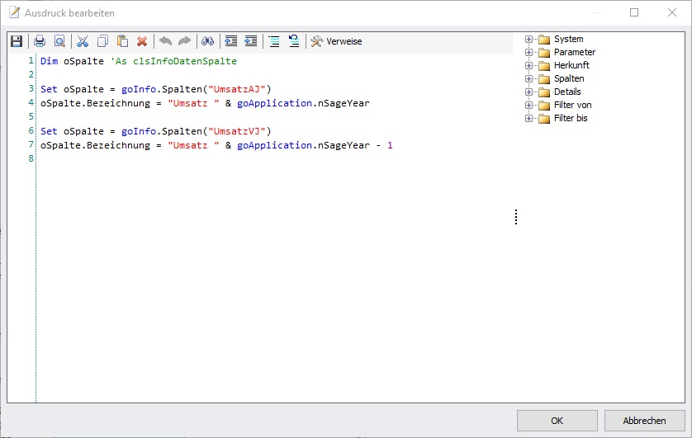The width and height of the screenshot is (692, 438).
Task: Open Find with the binoculars icon
Action: click(207, 41)
